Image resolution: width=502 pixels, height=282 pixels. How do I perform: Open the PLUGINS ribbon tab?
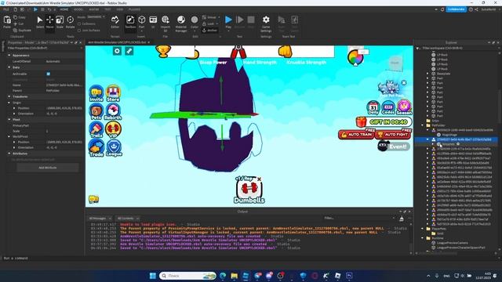(134, 9)
